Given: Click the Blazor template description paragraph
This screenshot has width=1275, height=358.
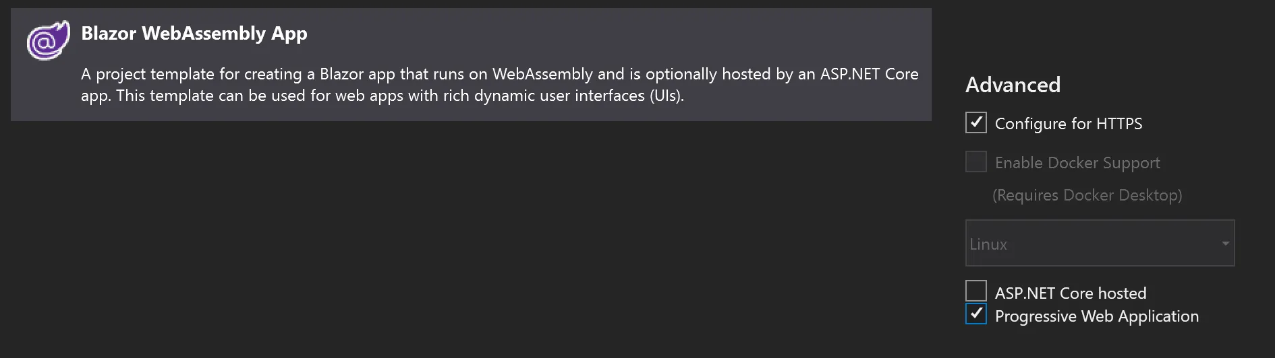Looking at the screenshot, I should point(499,85).
